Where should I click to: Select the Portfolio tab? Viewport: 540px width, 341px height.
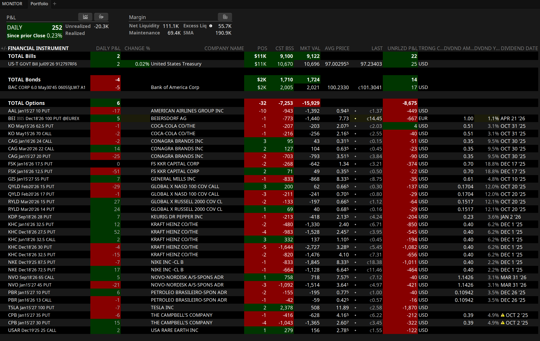(x=39, y=4)
